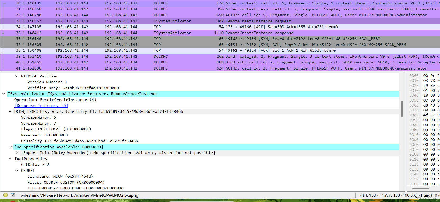
Task: Select packet 33 RemoteCreateInstance request row
Action: (220, 21)
